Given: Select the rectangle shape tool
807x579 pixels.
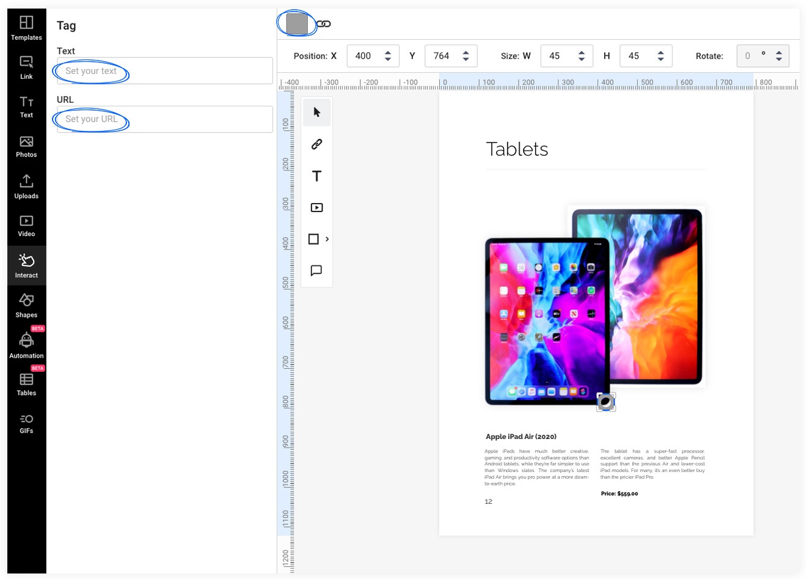Looking at the screenshot, I should 313,239.
